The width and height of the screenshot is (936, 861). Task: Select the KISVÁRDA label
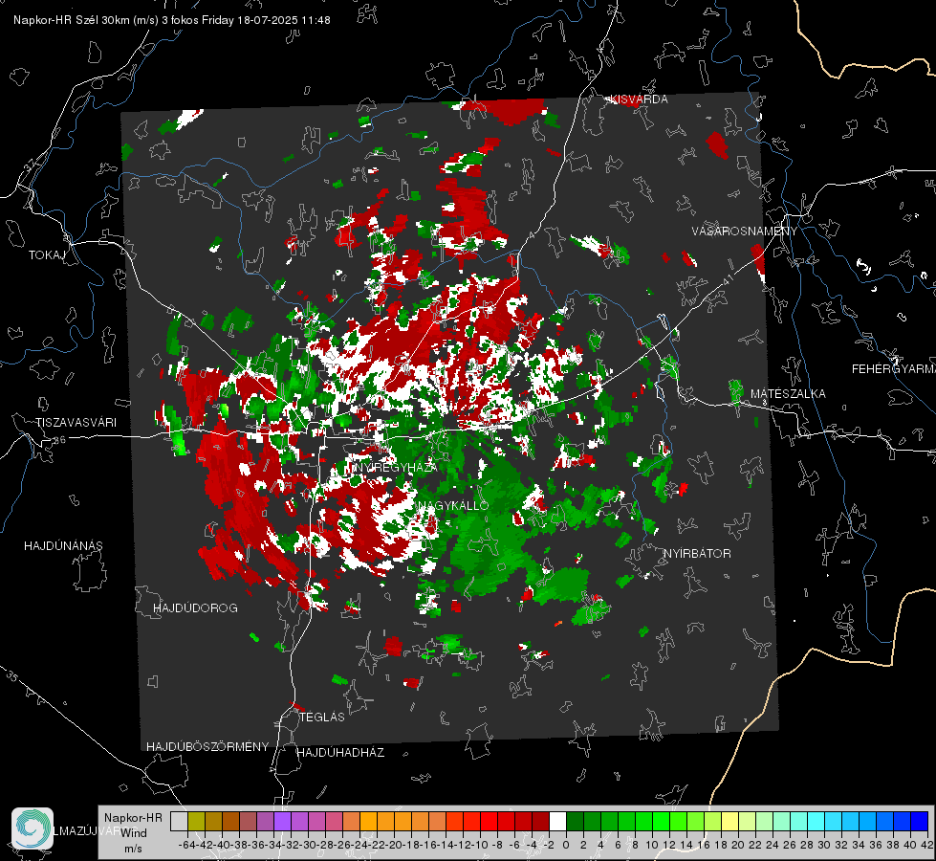pyautogui.click(x=639, y=99)
